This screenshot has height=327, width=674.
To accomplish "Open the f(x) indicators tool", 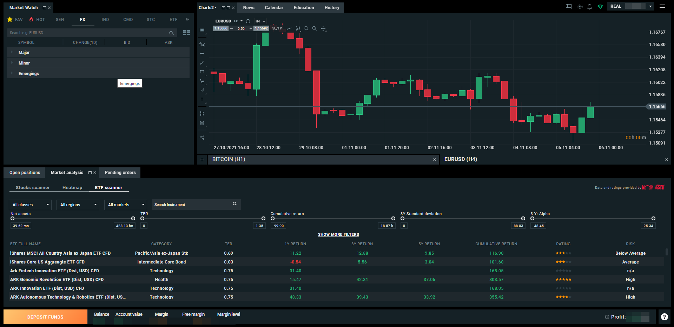I will (202, 45).
